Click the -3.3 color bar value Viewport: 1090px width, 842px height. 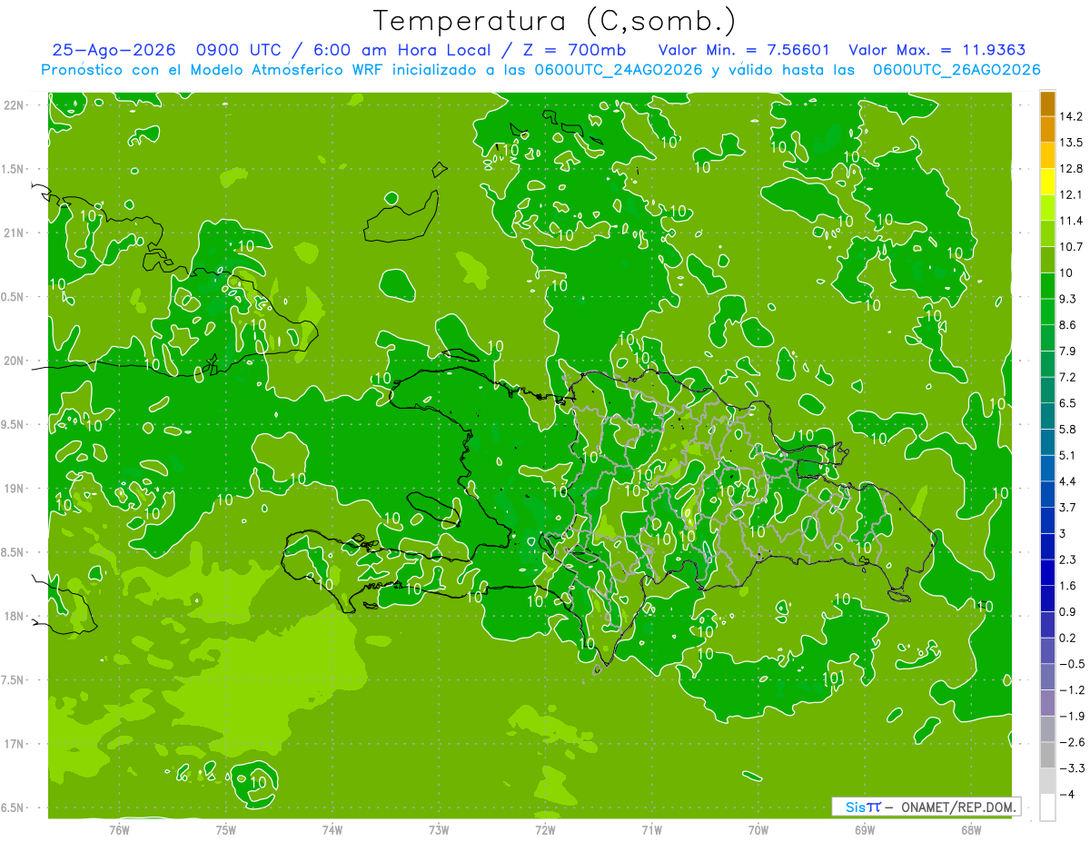point(1071,768)
